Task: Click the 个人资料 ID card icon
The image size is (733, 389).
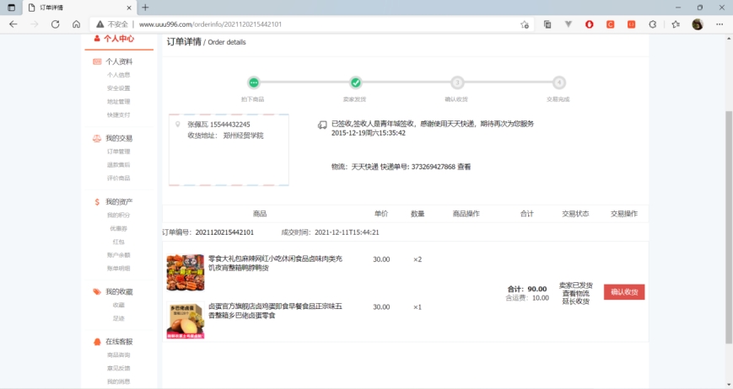Action: click(x=97, y=61)
